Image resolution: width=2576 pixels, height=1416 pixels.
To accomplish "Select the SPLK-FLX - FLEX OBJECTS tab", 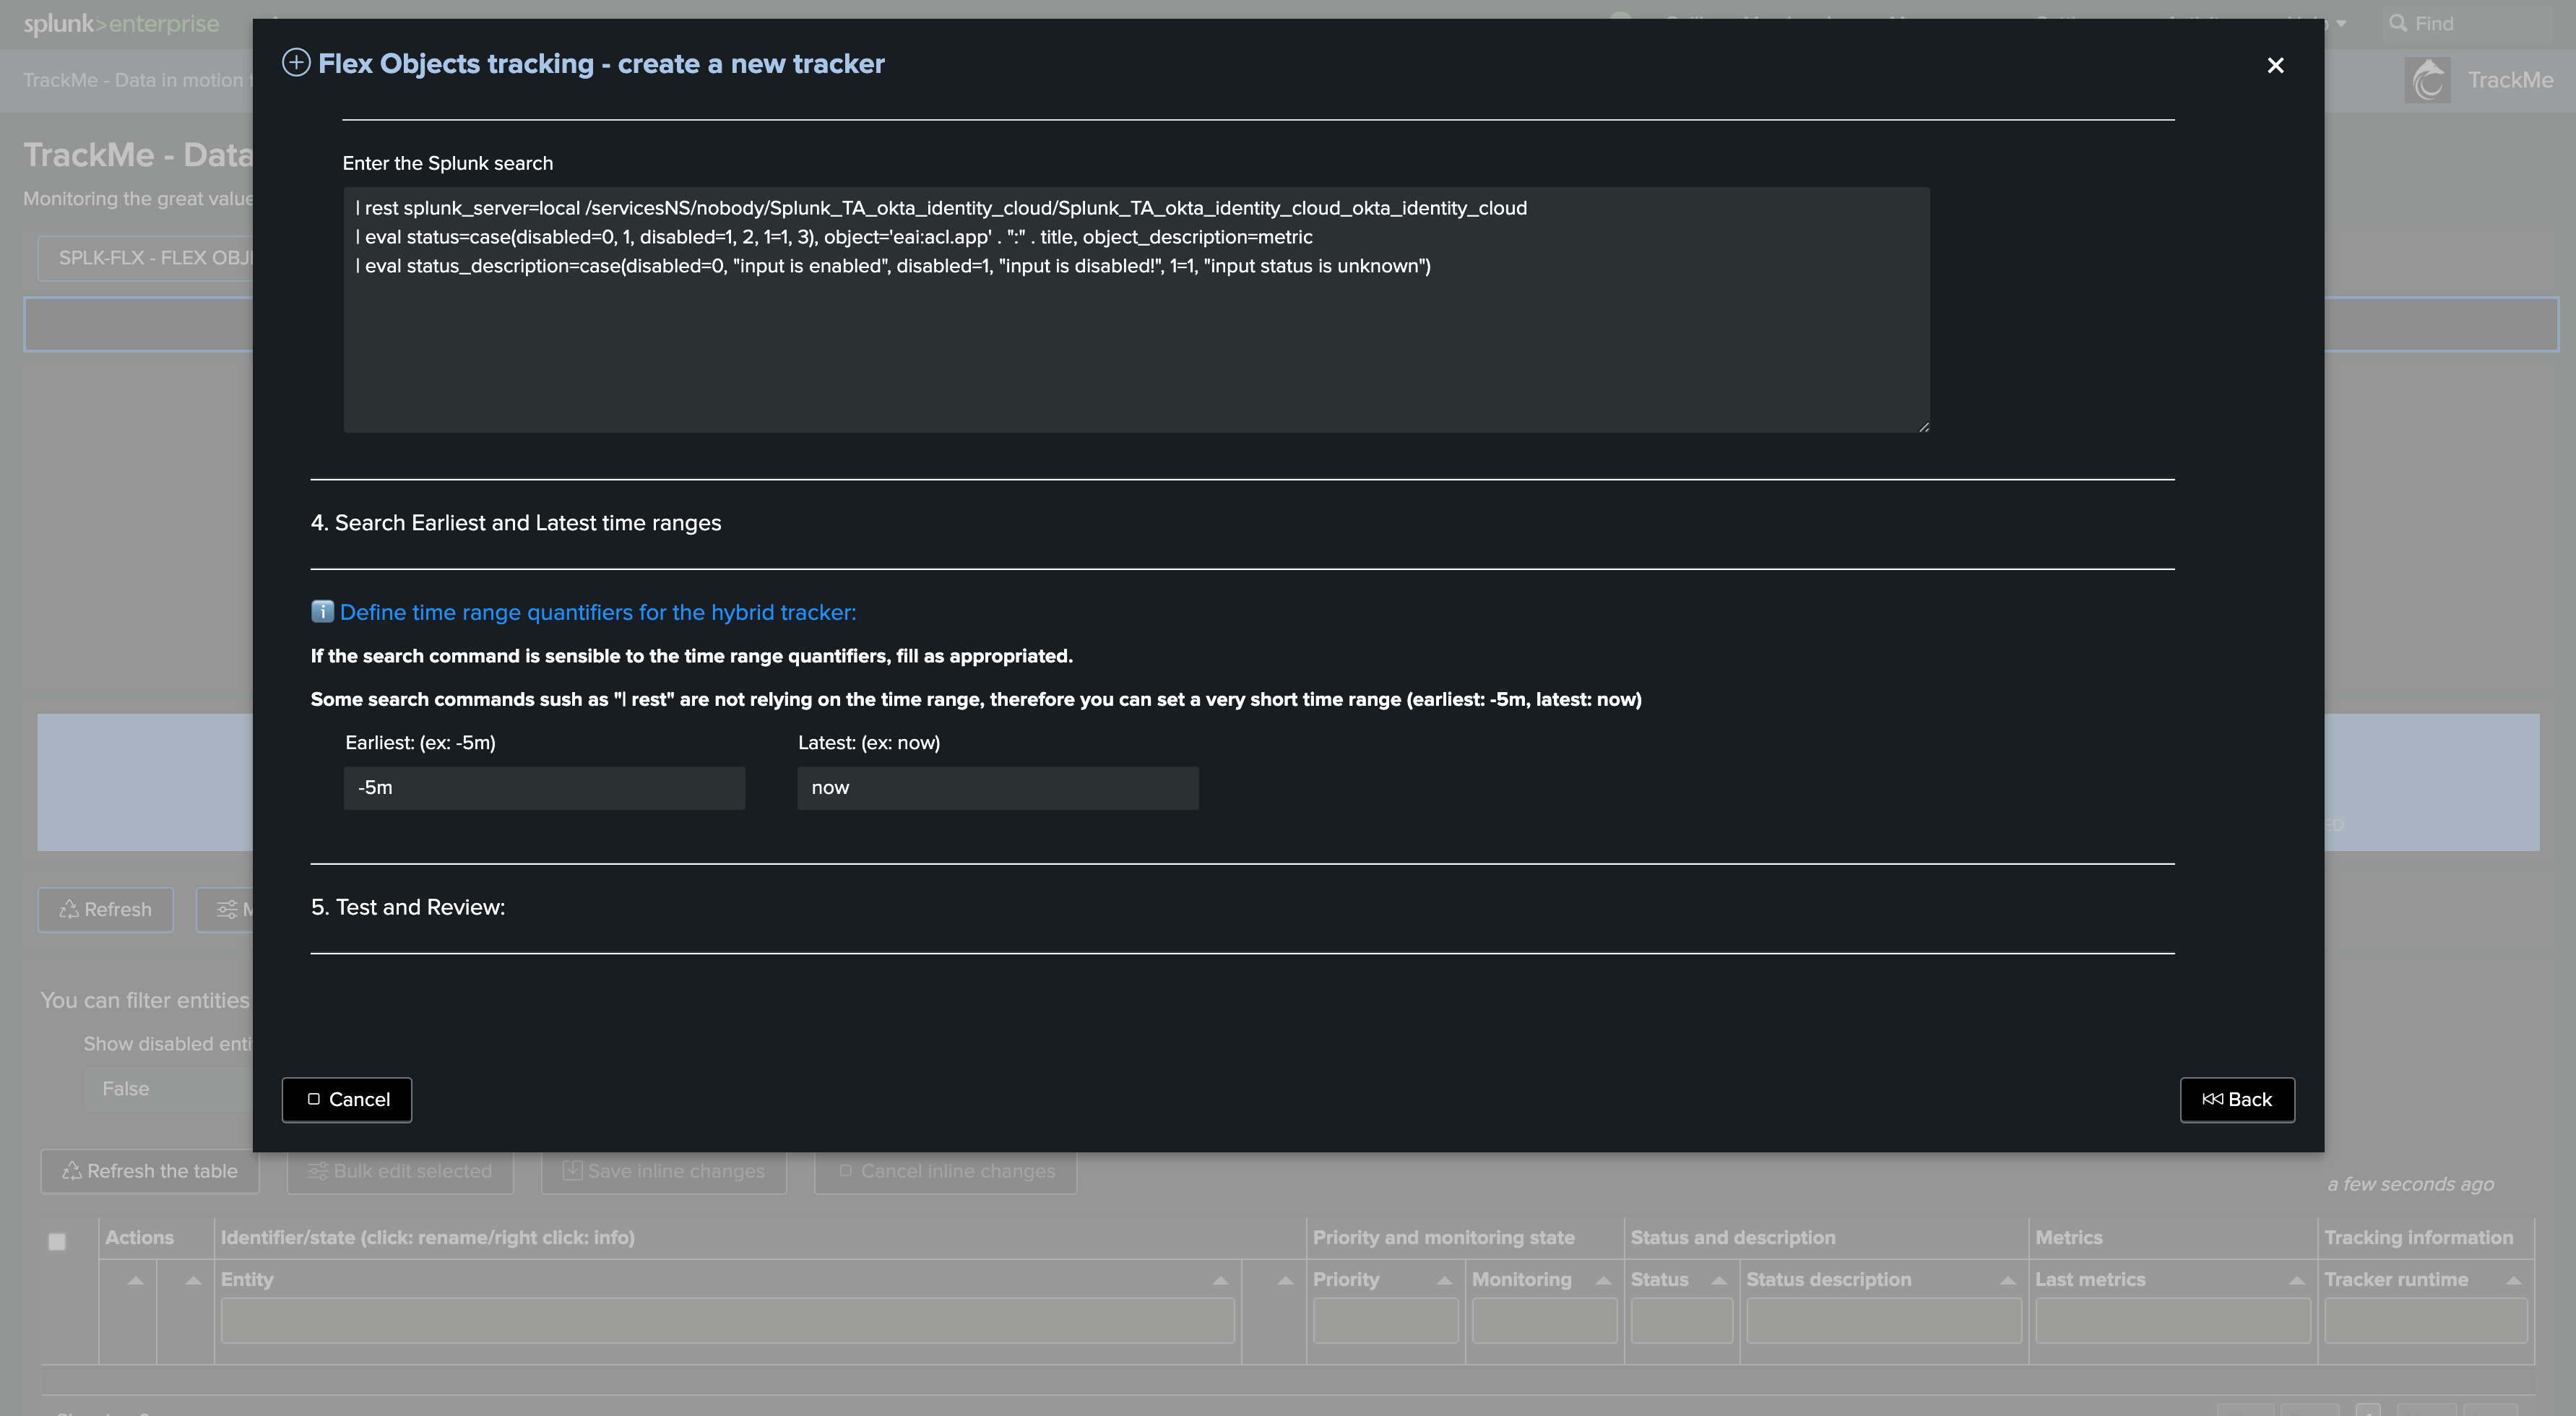I will pyautogui.click(x=145, y=258).
